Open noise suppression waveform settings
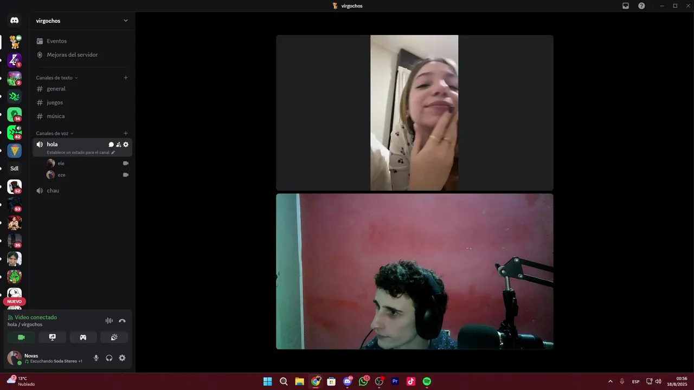Viewport: 694px width, 390px height. click(109, 321)
